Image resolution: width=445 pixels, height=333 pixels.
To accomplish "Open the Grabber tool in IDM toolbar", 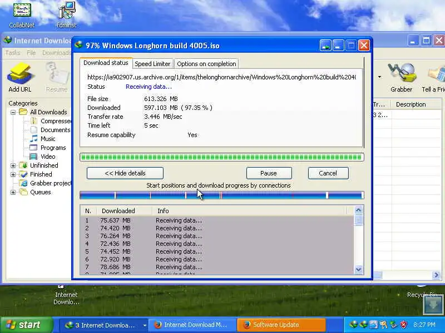I will click(x=401, y=77).
